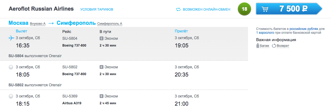This screenshot has width=331, height=110.
Task: Click the refund arrow icon near Возврат
Action: coord(274,46)
